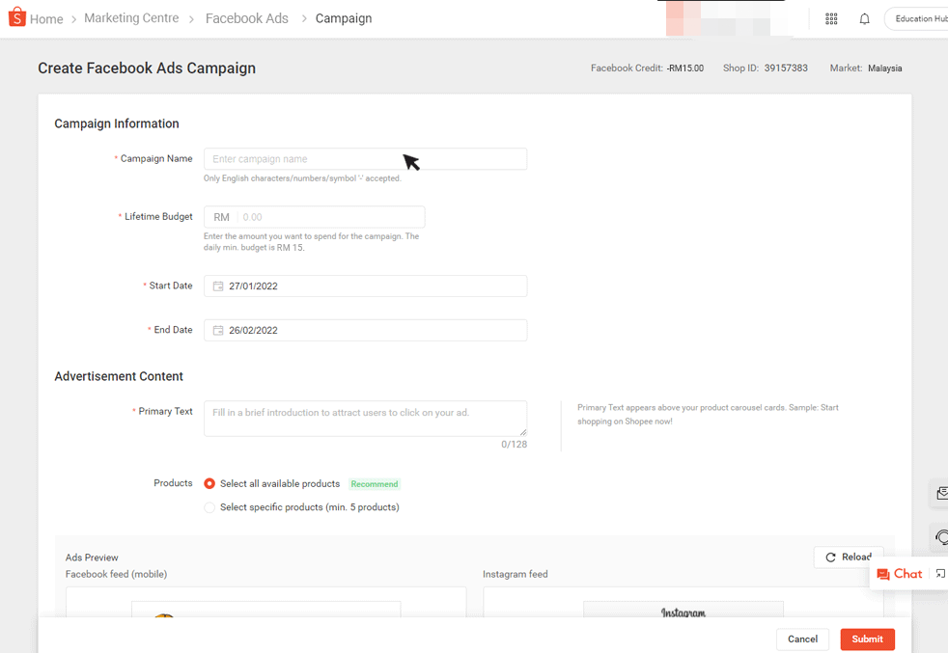Open the apps grid menu
The image size is (948, 653).
(x=831, y=19)
